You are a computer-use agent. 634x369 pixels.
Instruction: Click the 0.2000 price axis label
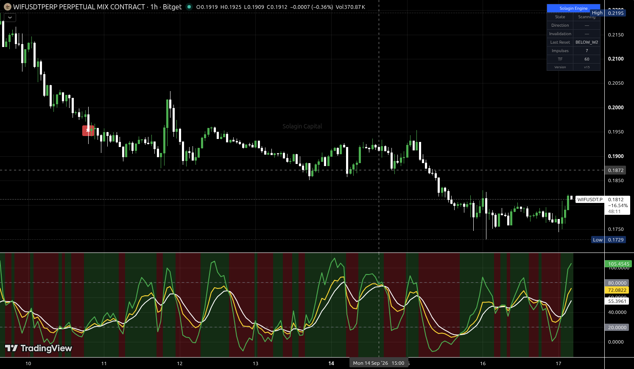pyautogui.click(x=616, y=108)
